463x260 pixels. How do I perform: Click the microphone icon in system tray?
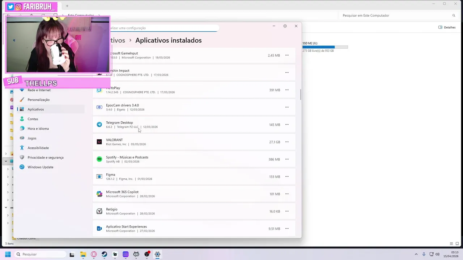tap(424, 254)
